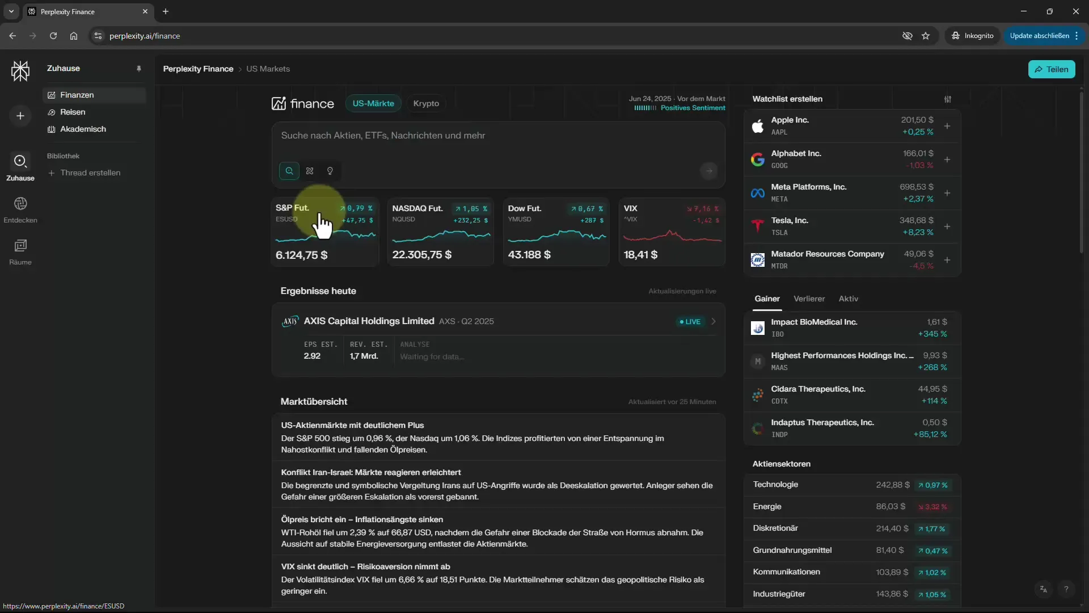
Task: Click Perplexity Finance breadcrumb
Action: (x=198, y=69)
